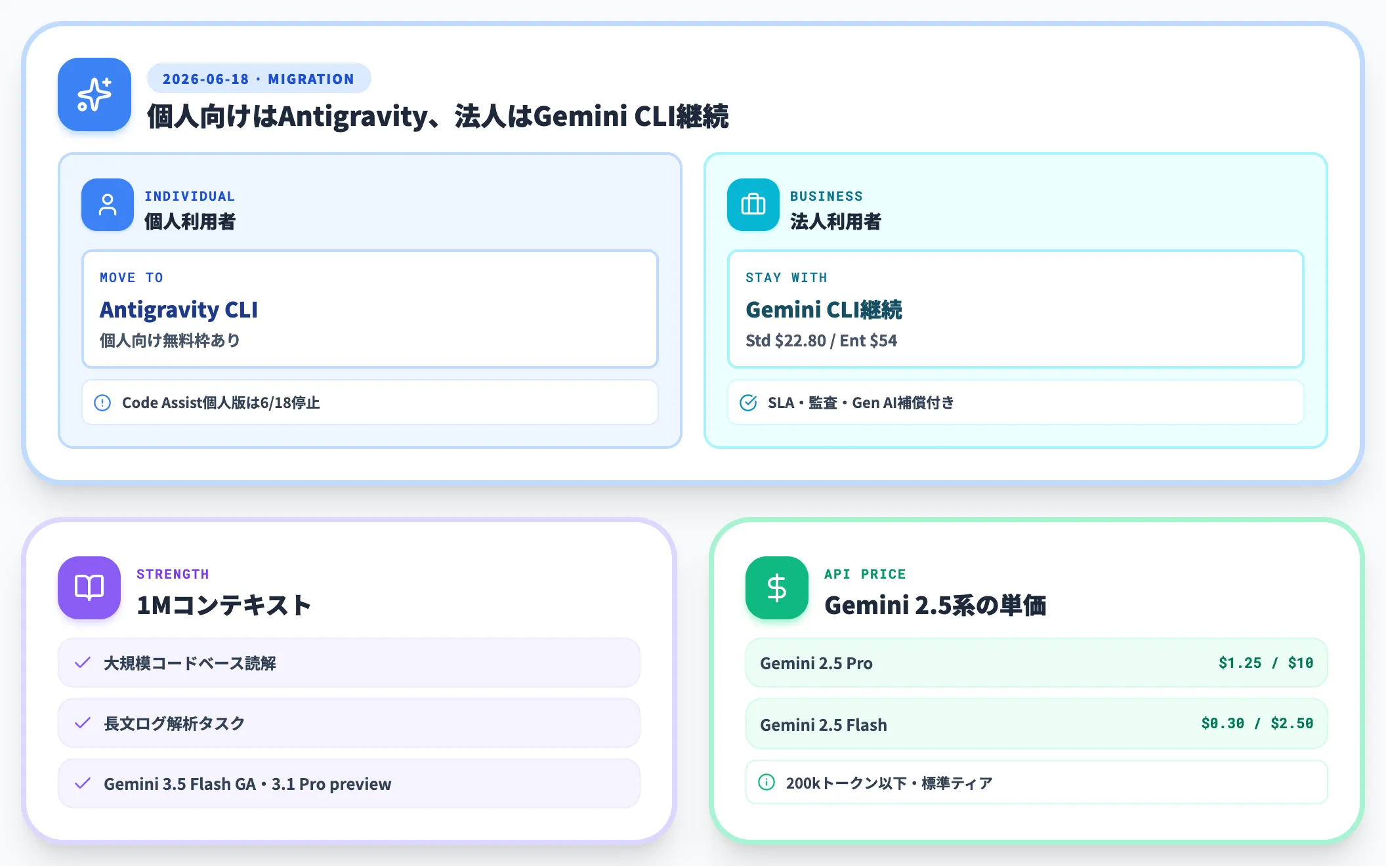This screenshot has height=866, width=1386.
Task: Click the headline 個人向けはAntigravity、法人はGemini CLI継続
Action: (438, 116)
